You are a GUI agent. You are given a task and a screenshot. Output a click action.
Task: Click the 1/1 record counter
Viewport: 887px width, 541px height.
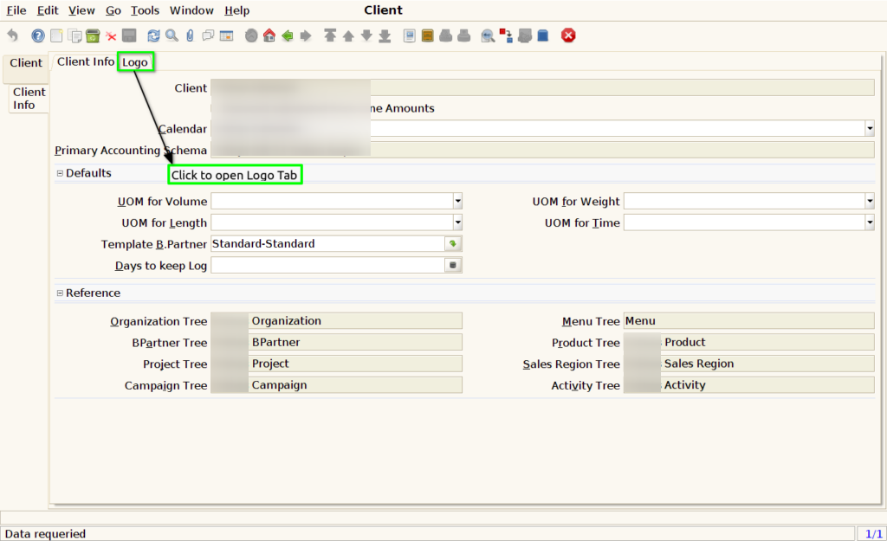click(x=873, y=534)
